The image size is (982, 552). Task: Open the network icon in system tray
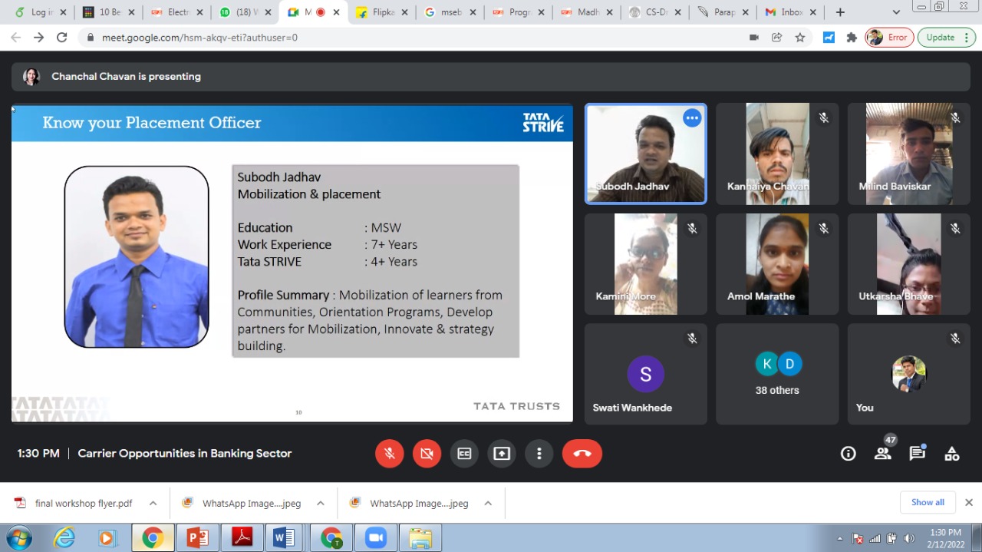coord(875,539)
